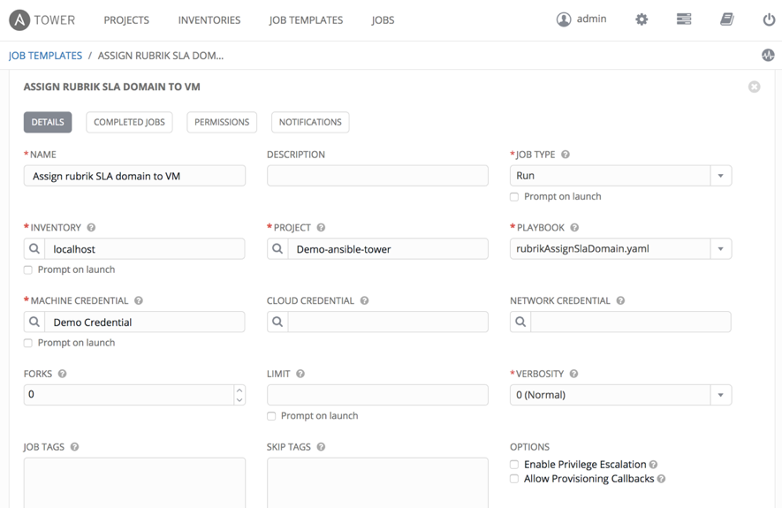Check Enable Privilege Escalation option
Viewport: 782px width, 508px height.
(514, 465)
